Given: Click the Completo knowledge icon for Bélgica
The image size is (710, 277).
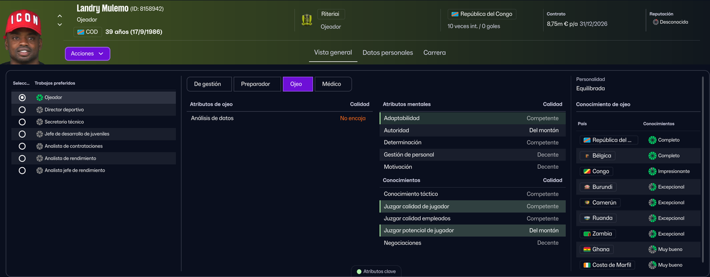Looking at the screenshot, I should [652, 156].
